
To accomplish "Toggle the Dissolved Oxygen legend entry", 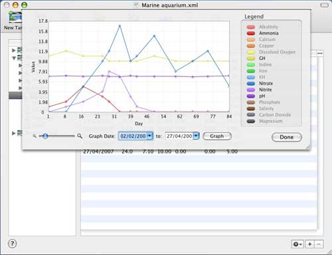I will click(271, 52).
